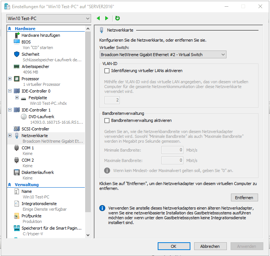This screenshot has height=256, width=270.
Task: Click the green refresh icon
Action: 118,18
